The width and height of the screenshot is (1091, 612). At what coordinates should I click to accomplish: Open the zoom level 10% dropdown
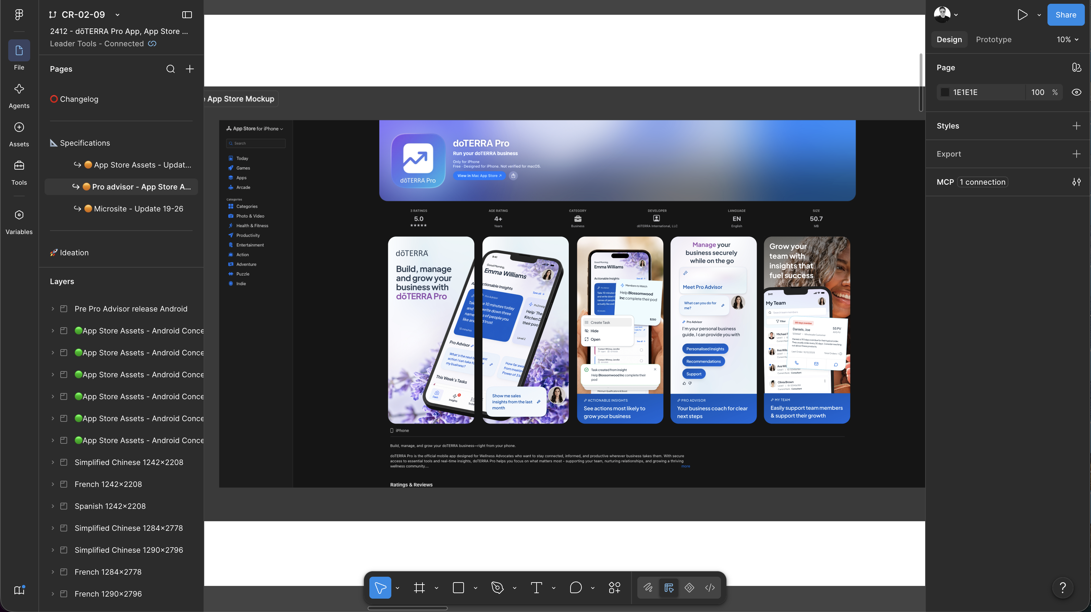(1067, 39)
